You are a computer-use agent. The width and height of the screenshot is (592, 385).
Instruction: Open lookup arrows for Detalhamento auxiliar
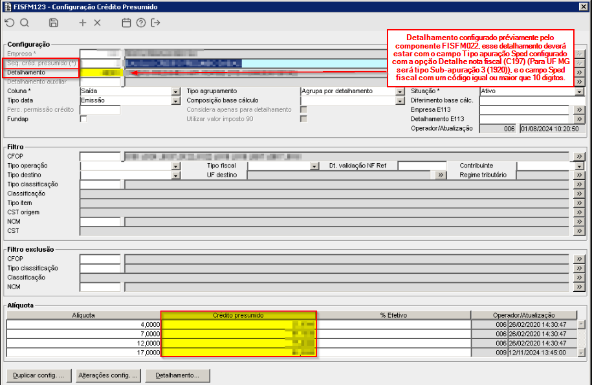coord(579,82)
